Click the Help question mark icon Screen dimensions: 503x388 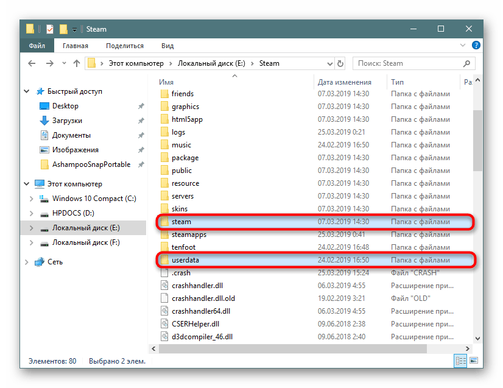coord(477,46)
